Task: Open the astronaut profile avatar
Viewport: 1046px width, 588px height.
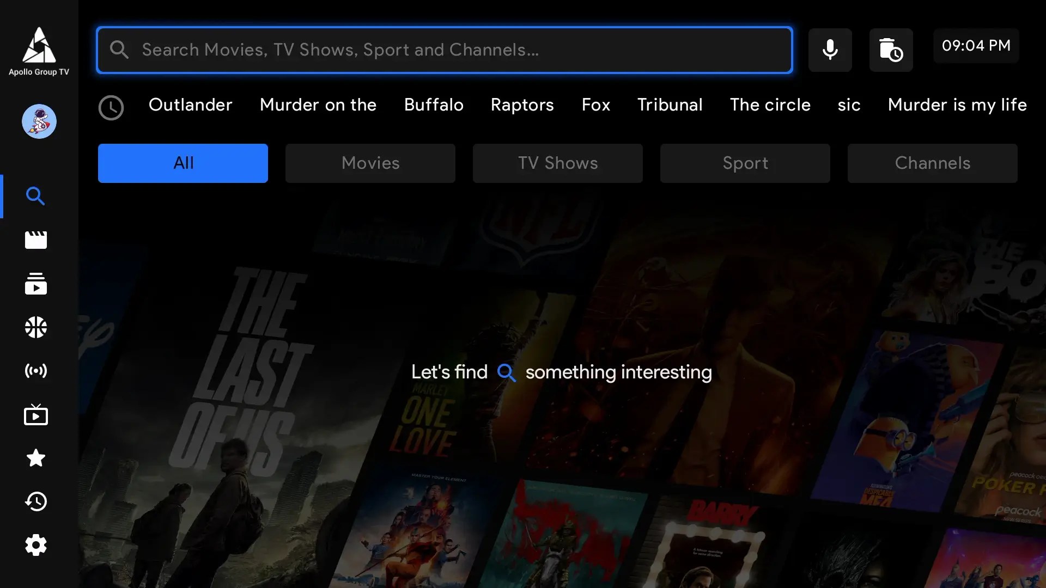Action: coord(39,121)
